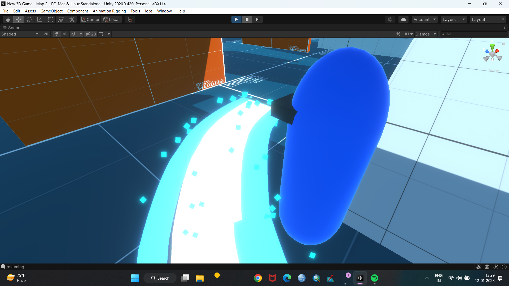The image size is (509, 286).
Task: Select the Hand tool
Action: pyautogui.click(x=8, y=19)
